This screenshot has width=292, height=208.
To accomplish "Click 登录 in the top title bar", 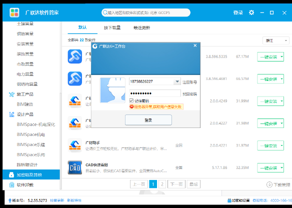I will click(x=238, y=12).
